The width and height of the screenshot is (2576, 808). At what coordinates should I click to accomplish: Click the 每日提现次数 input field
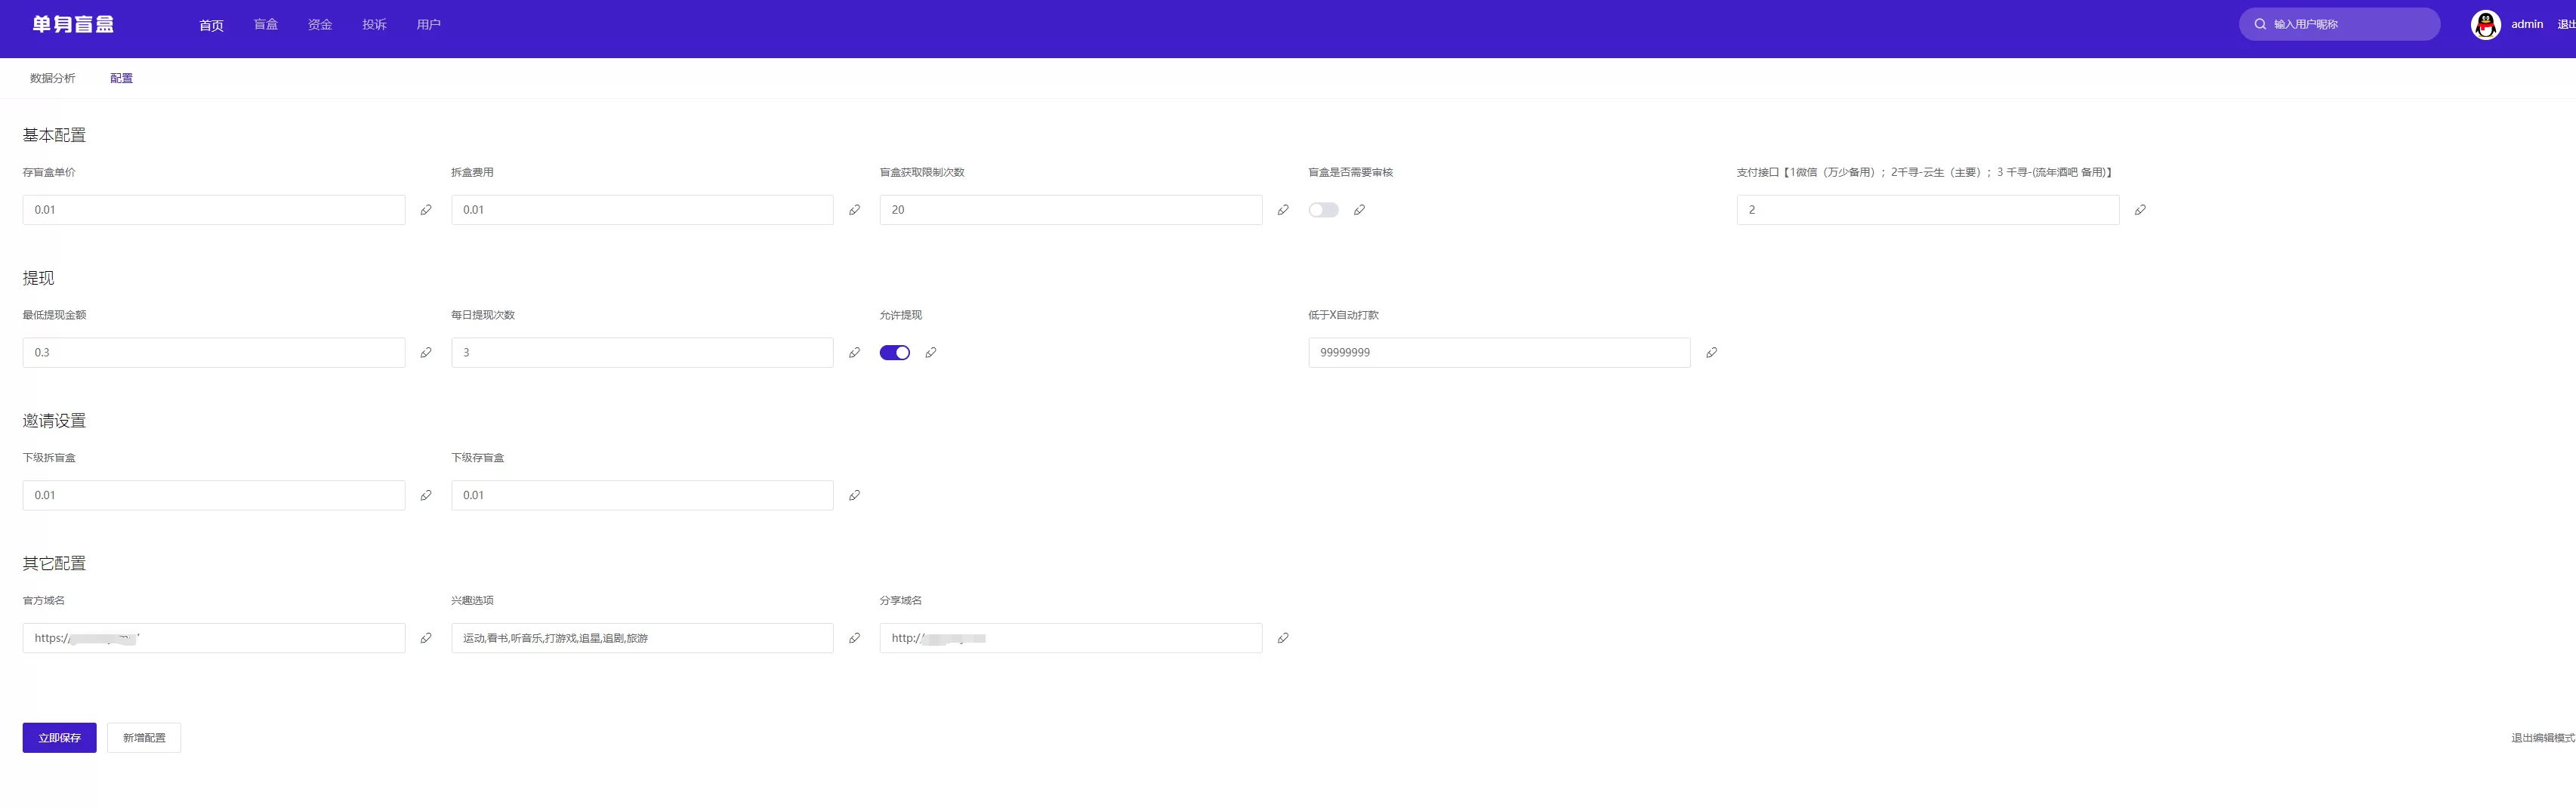pyautogui.click(x=642, y=353)
